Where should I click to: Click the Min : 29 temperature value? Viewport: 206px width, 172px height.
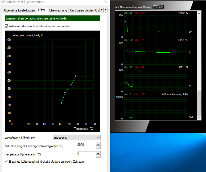tap(128, 40)
